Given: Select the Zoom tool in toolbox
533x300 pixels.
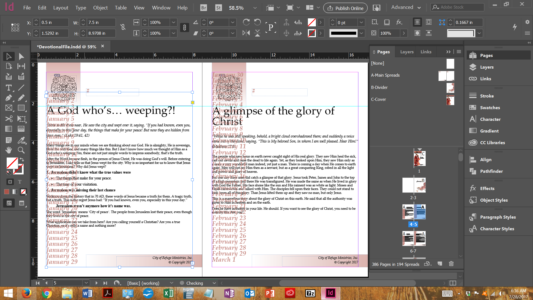Looking at the screenshot, I should 21,150.
